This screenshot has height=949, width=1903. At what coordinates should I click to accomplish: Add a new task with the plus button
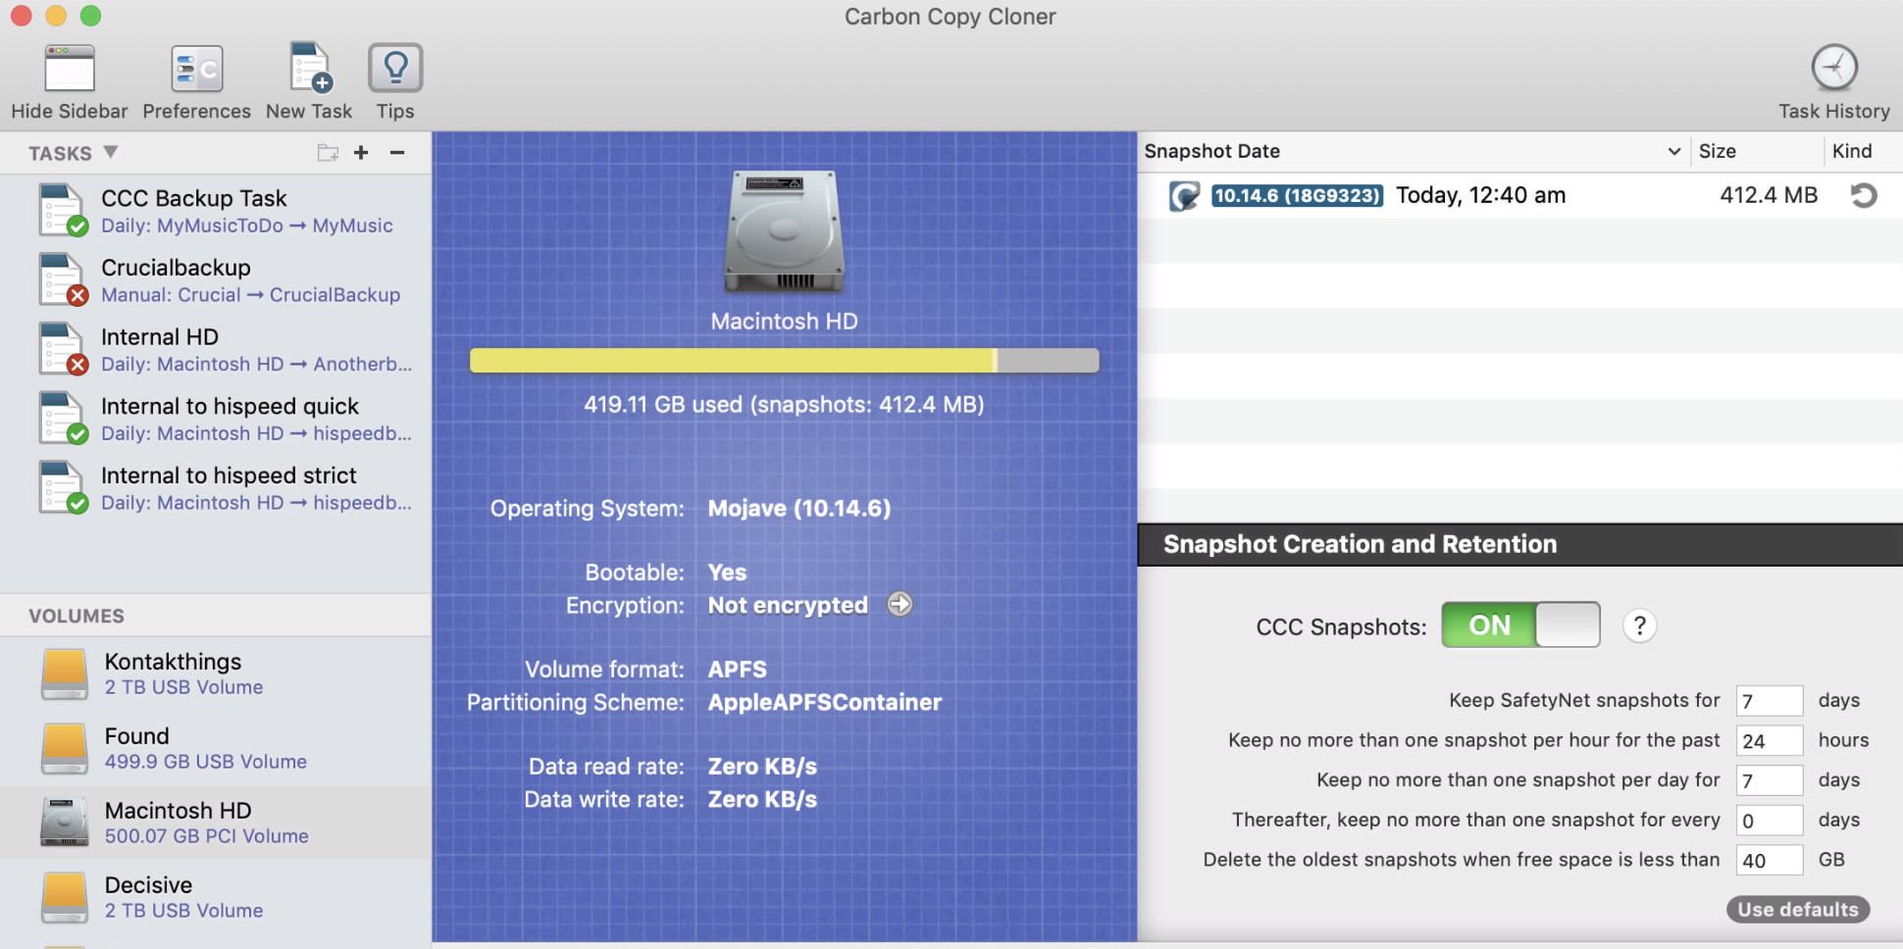(x=361, y=153)
